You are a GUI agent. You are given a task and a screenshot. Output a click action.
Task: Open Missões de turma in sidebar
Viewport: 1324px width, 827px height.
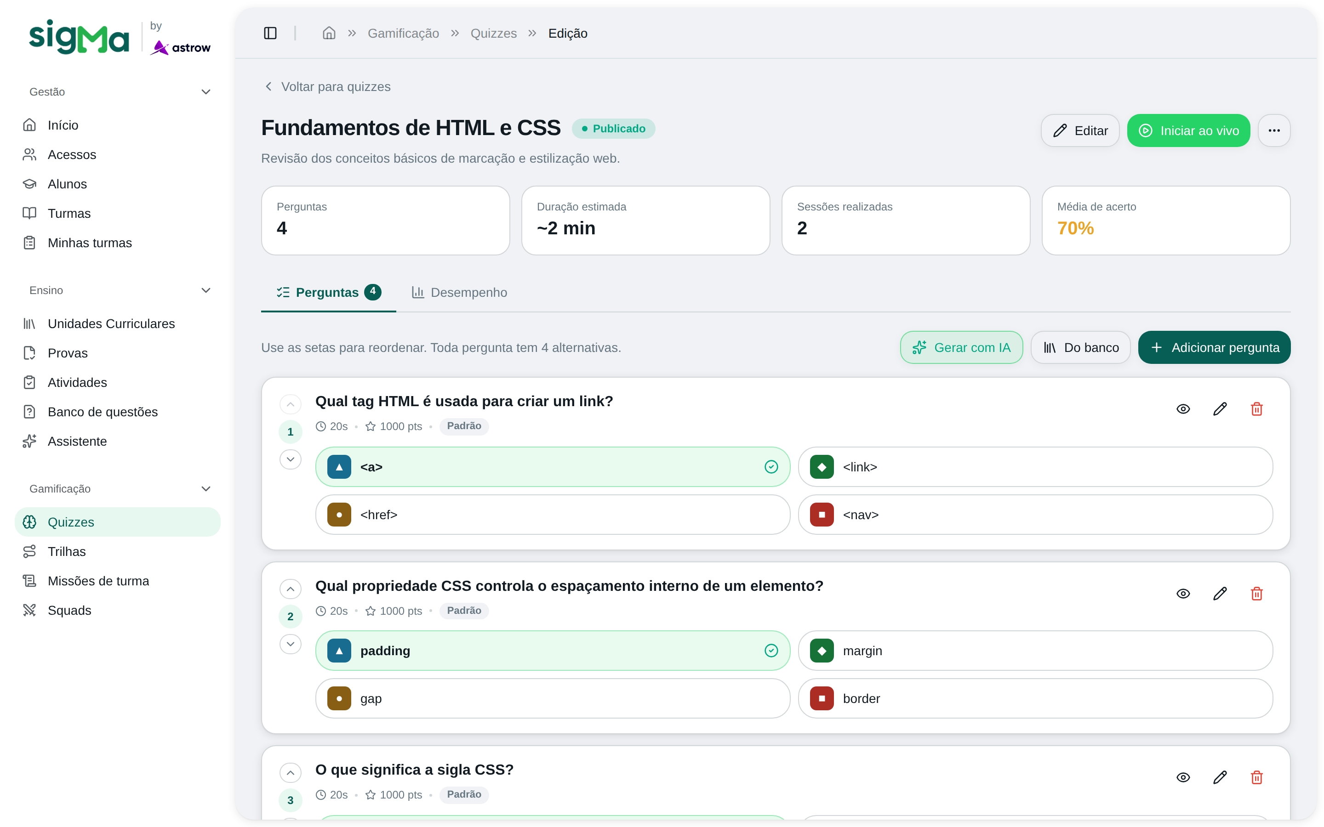118,581
